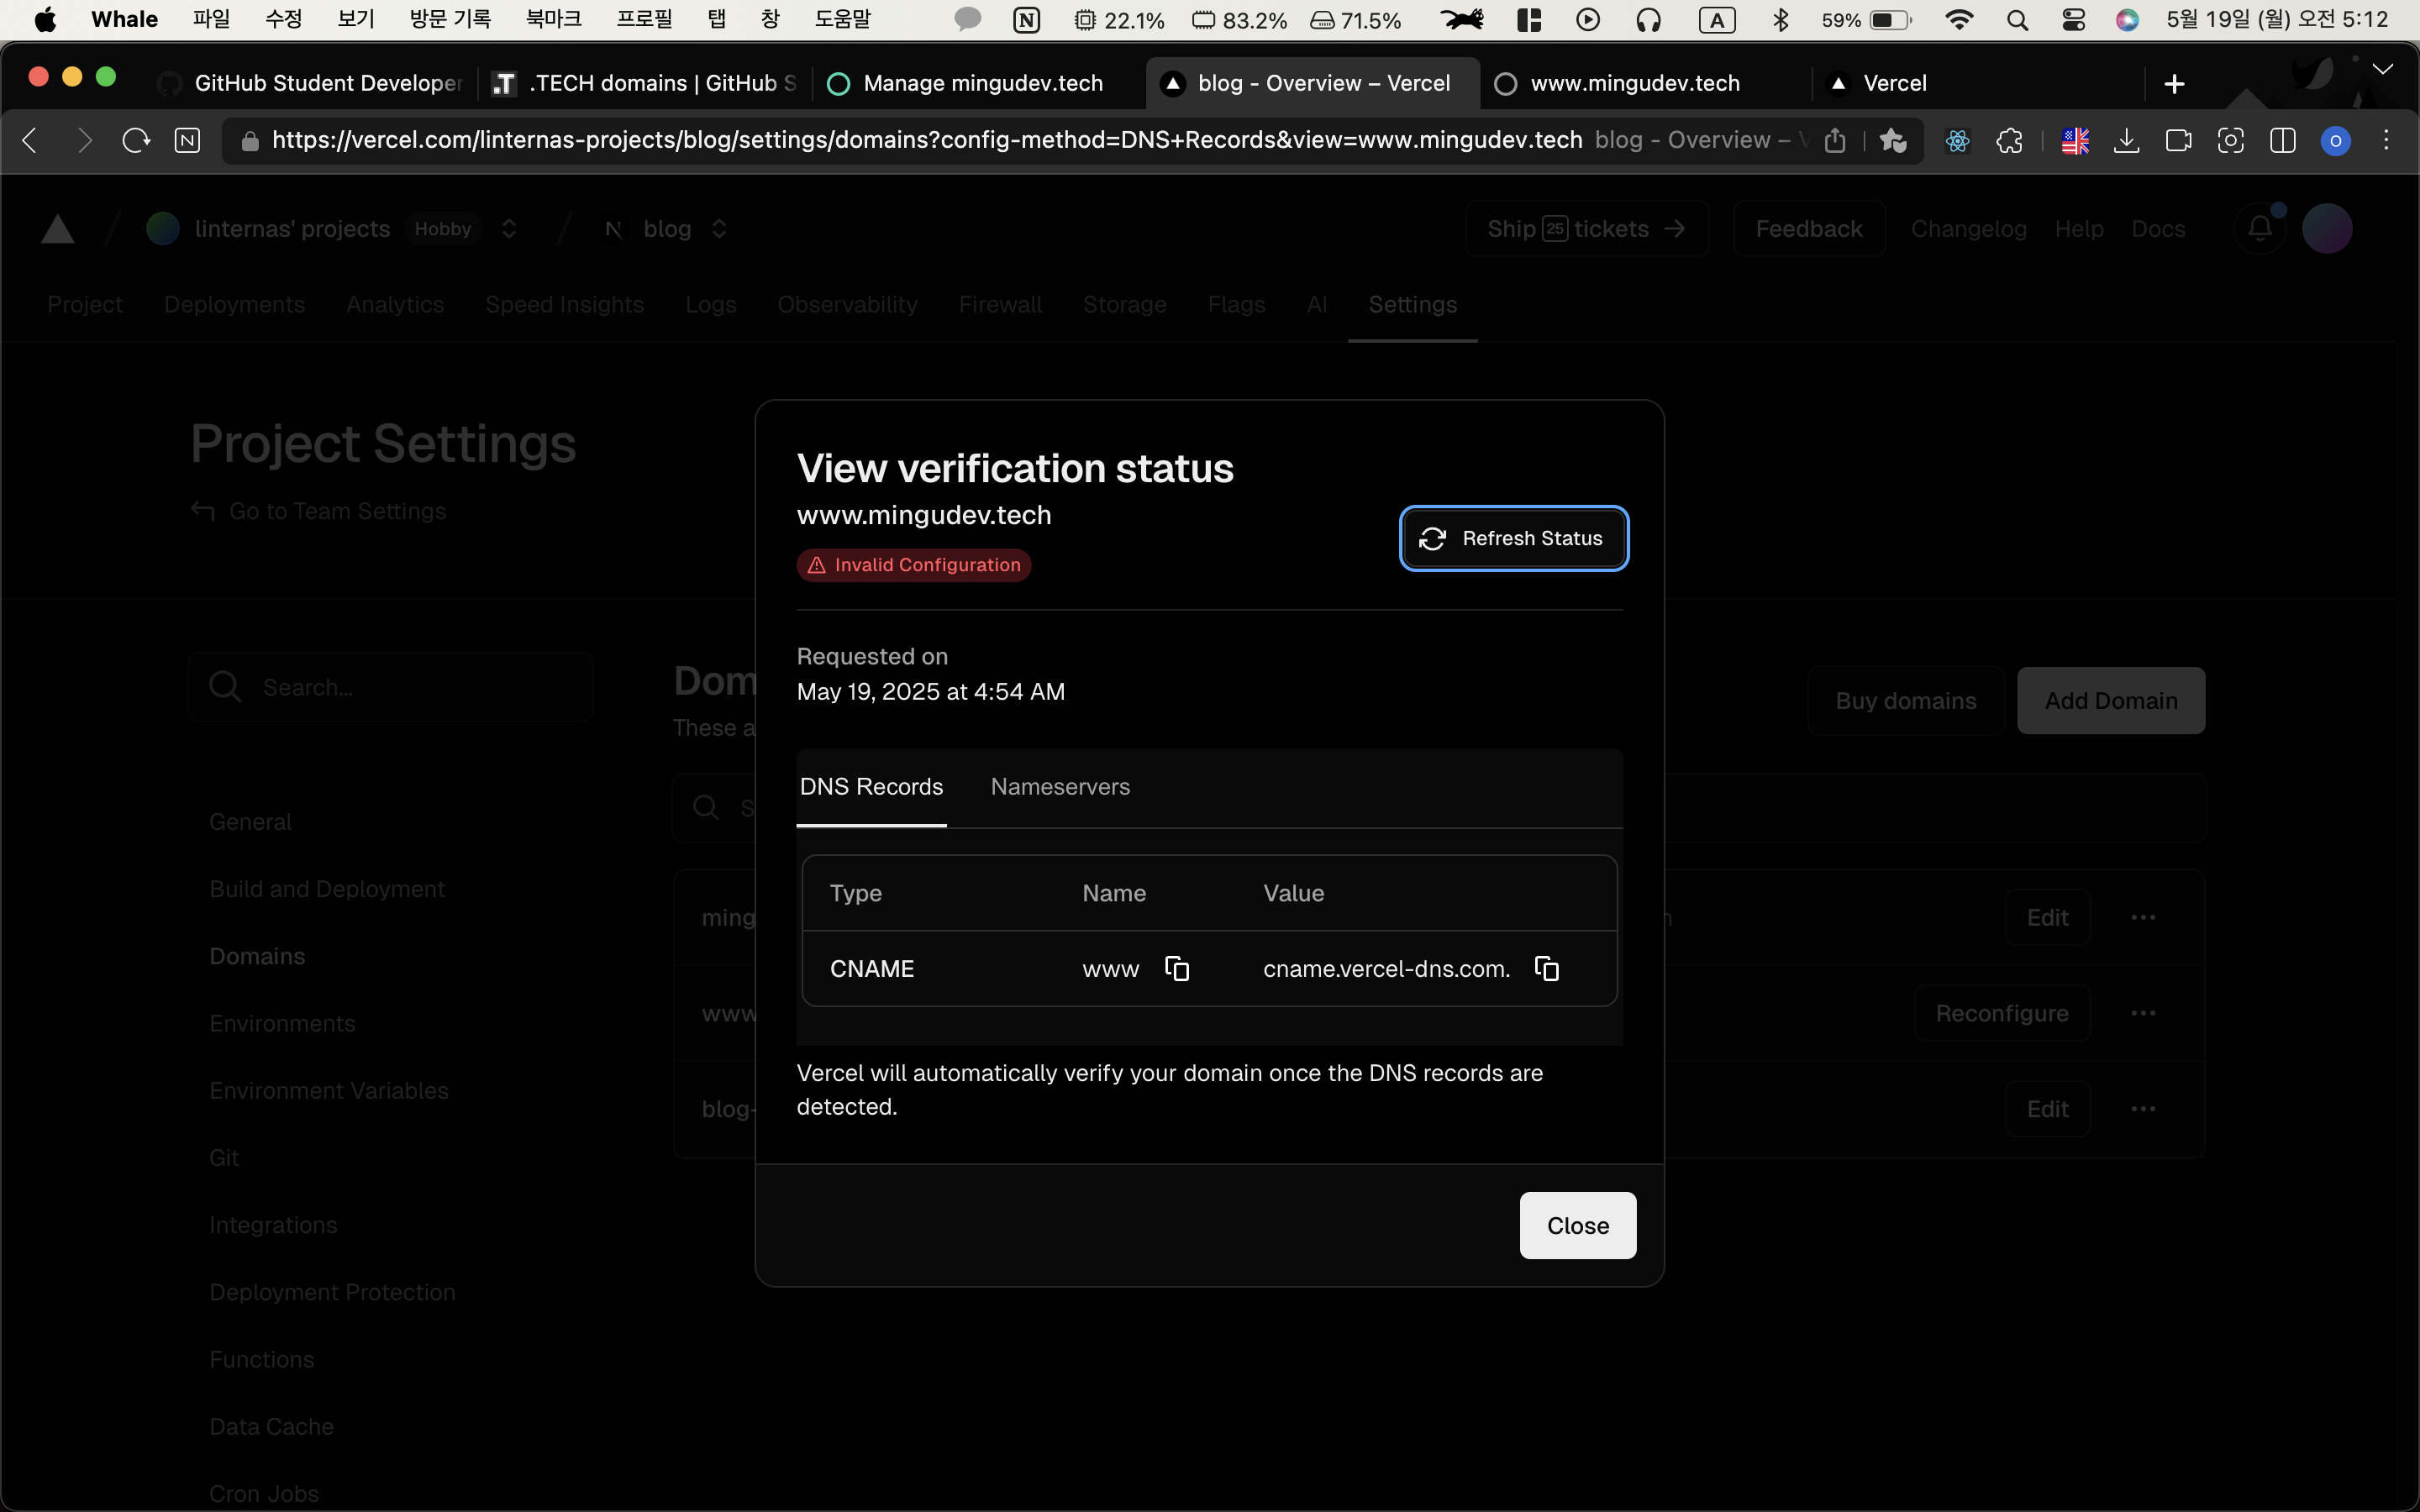The height and width of the screenshot is (1512, 2420).
Task: Click the Notion icon beside reload
Action: tap(187, 141)
